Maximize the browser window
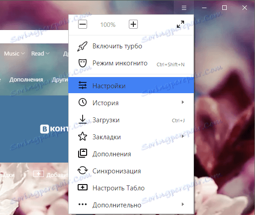 point(224,8)
